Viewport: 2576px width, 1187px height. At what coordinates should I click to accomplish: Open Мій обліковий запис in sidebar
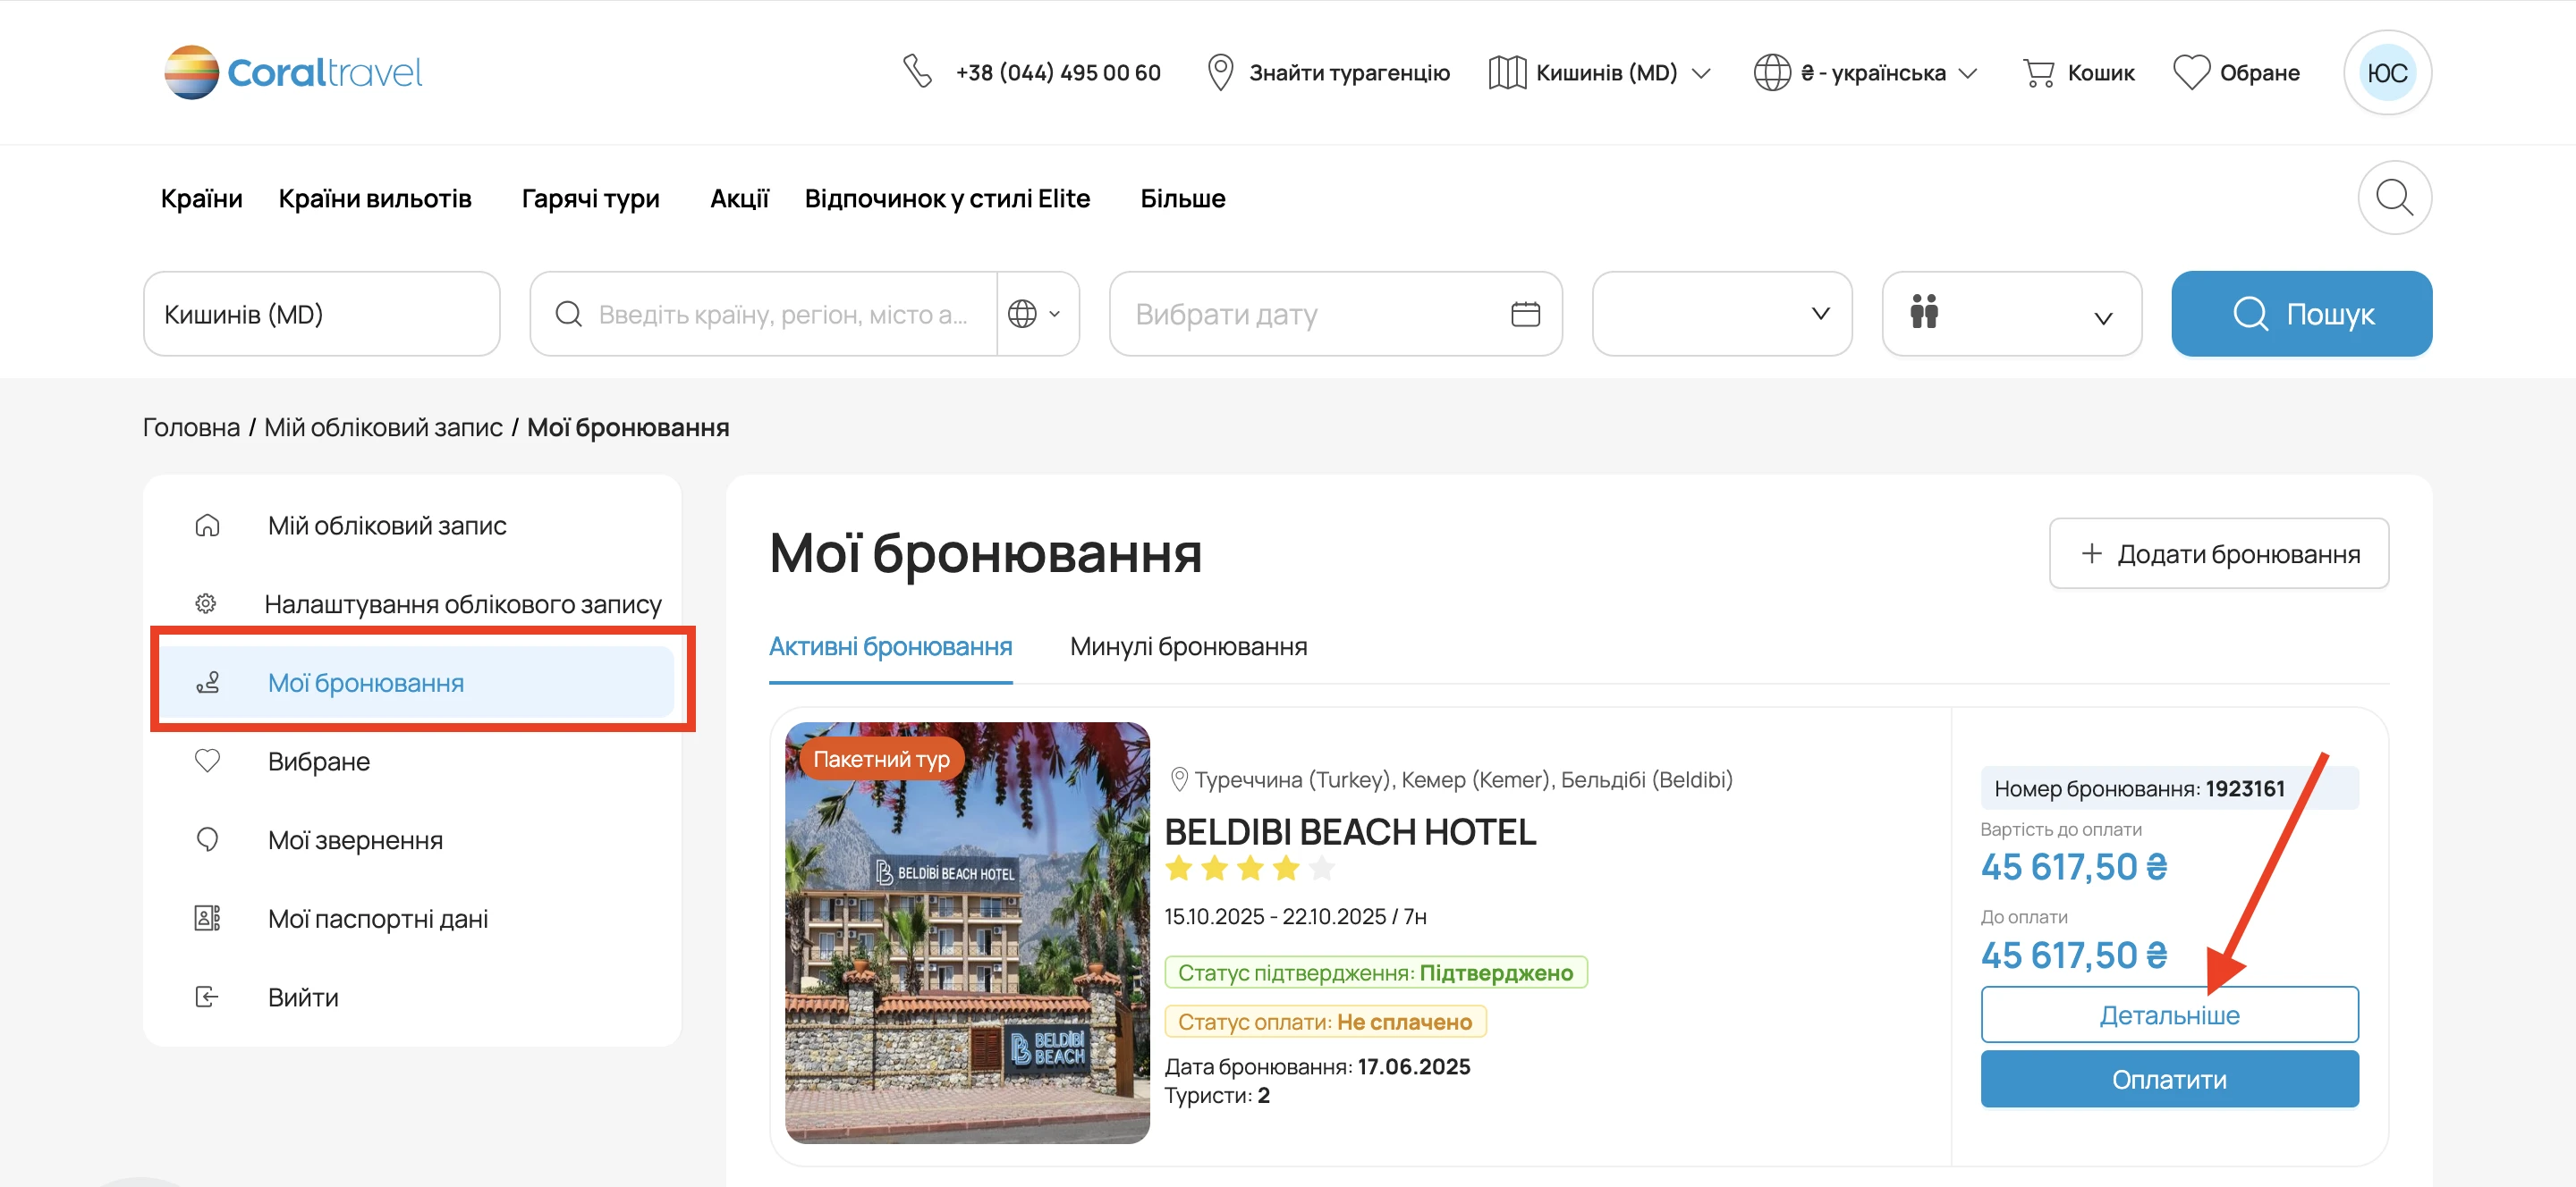(x=387, y=526)
